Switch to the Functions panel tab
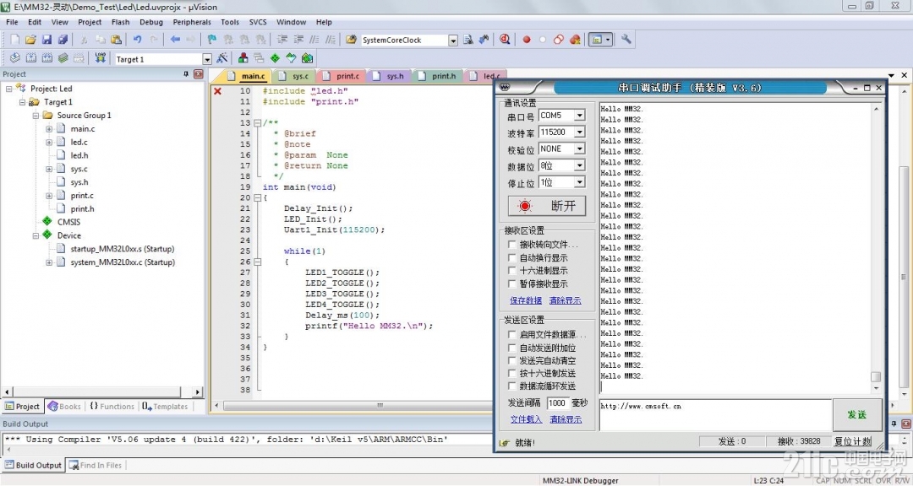This screenshot has width=913, height=486. point(112,407)
